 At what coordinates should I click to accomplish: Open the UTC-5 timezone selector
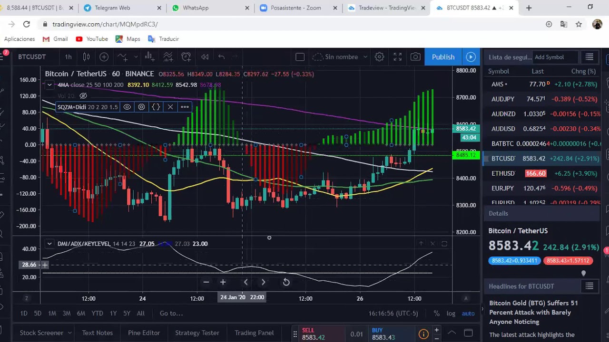coord(393,313)
